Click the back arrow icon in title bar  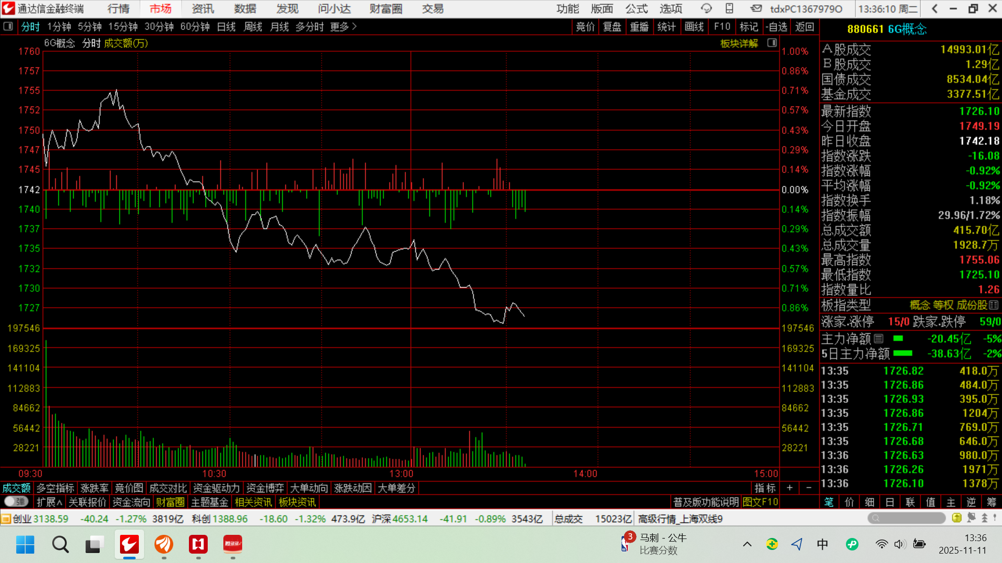[x=935, y=8]
